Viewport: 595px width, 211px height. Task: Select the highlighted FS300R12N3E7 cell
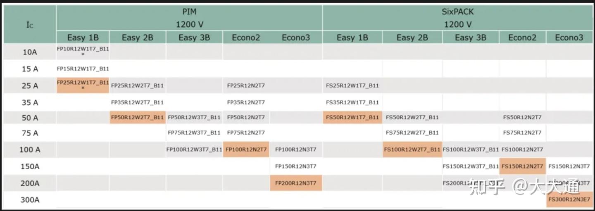coord(569,200)
